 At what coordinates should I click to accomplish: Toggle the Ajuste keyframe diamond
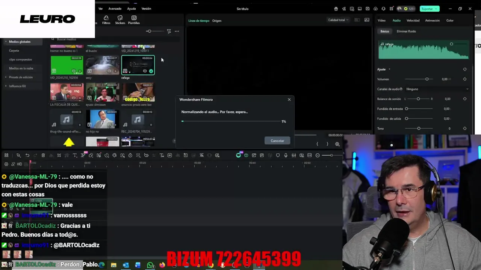[465, 69]
